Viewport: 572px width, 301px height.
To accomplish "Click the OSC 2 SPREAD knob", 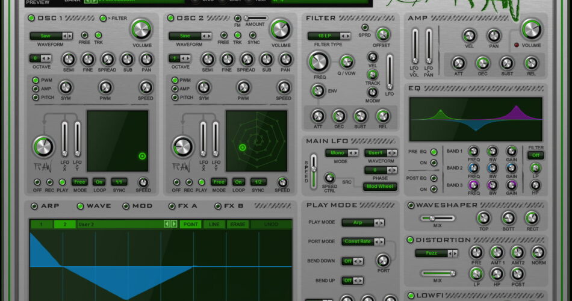I will click(246, 59).
